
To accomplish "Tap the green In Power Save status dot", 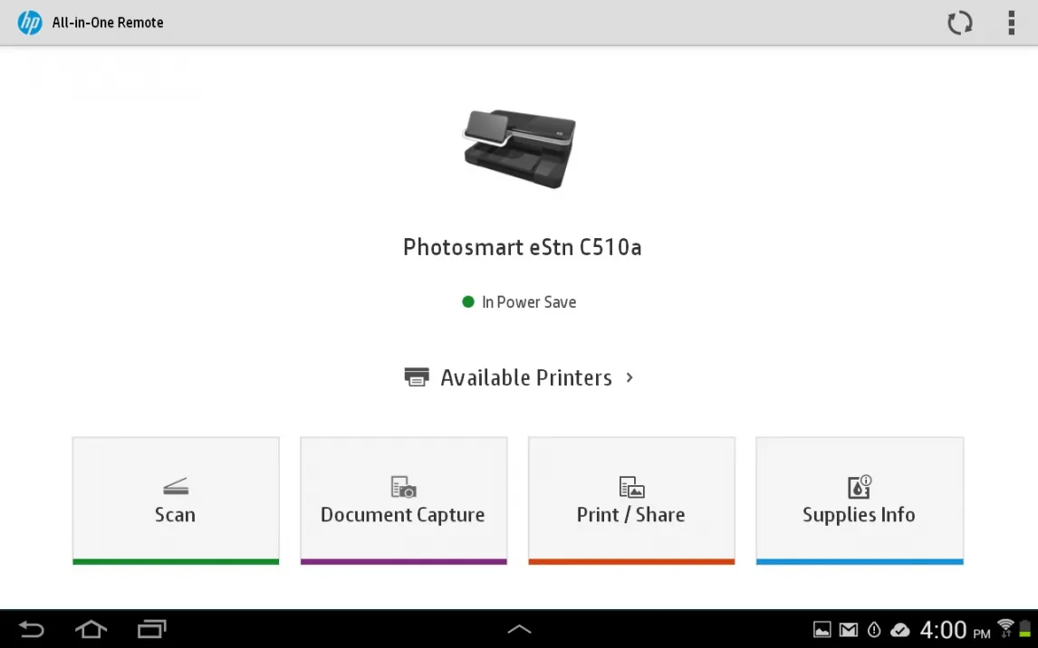I will point(468,302).
